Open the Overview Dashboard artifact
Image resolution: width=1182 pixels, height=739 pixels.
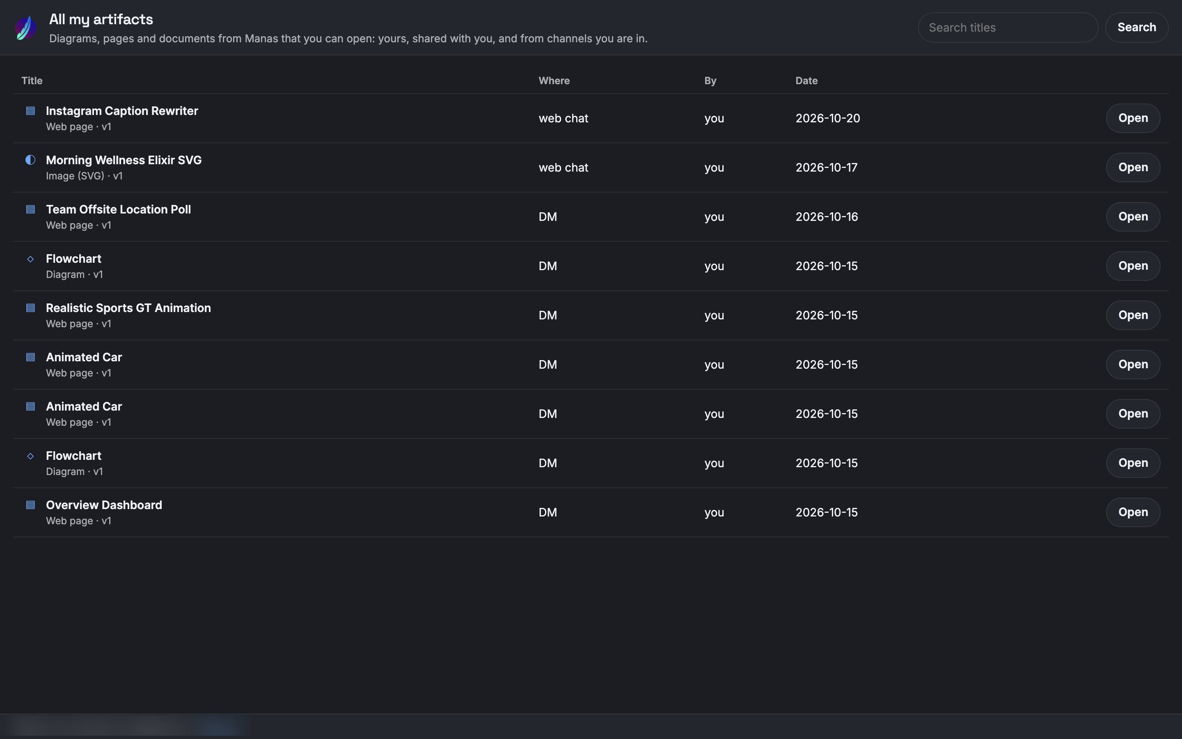tap(1133, 512)
